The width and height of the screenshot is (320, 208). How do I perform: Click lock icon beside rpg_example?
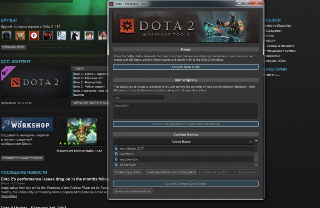tap(116, 159)
